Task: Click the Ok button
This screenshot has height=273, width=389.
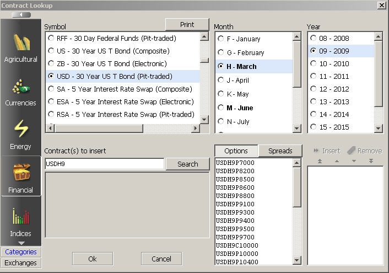Action: [x=93, y=259]
